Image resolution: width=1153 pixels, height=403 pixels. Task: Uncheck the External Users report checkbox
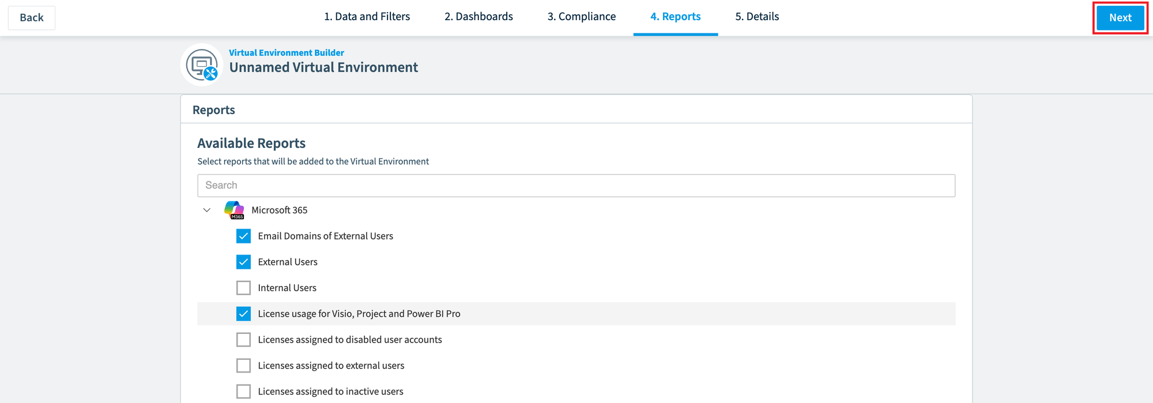click(x=244, y=262)
